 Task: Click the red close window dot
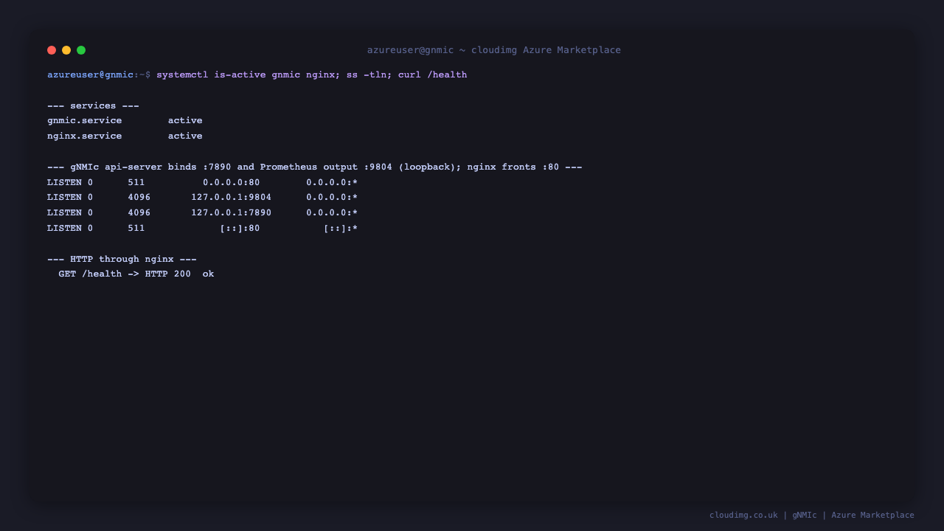52,50
